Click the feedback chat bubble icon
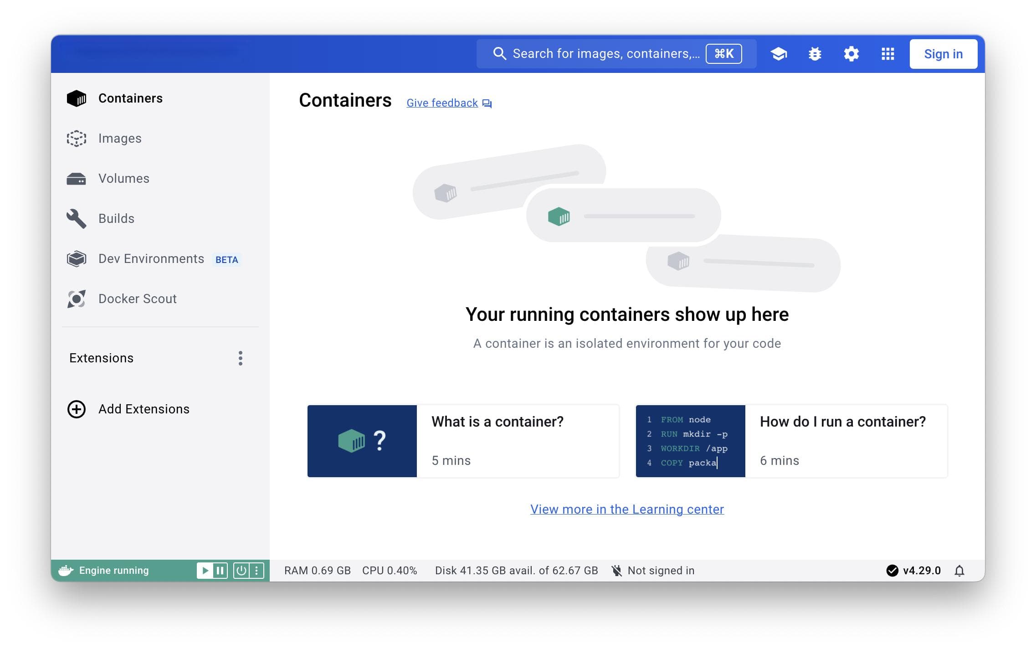The image size is (1036, 649). (x=487, y=103)
